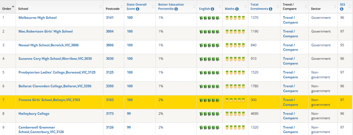The width and height of the screenshot is (353, 135).
Task: Click Maths medal rating for Suzanne Cory High
Action: click(x=235, y=59)
